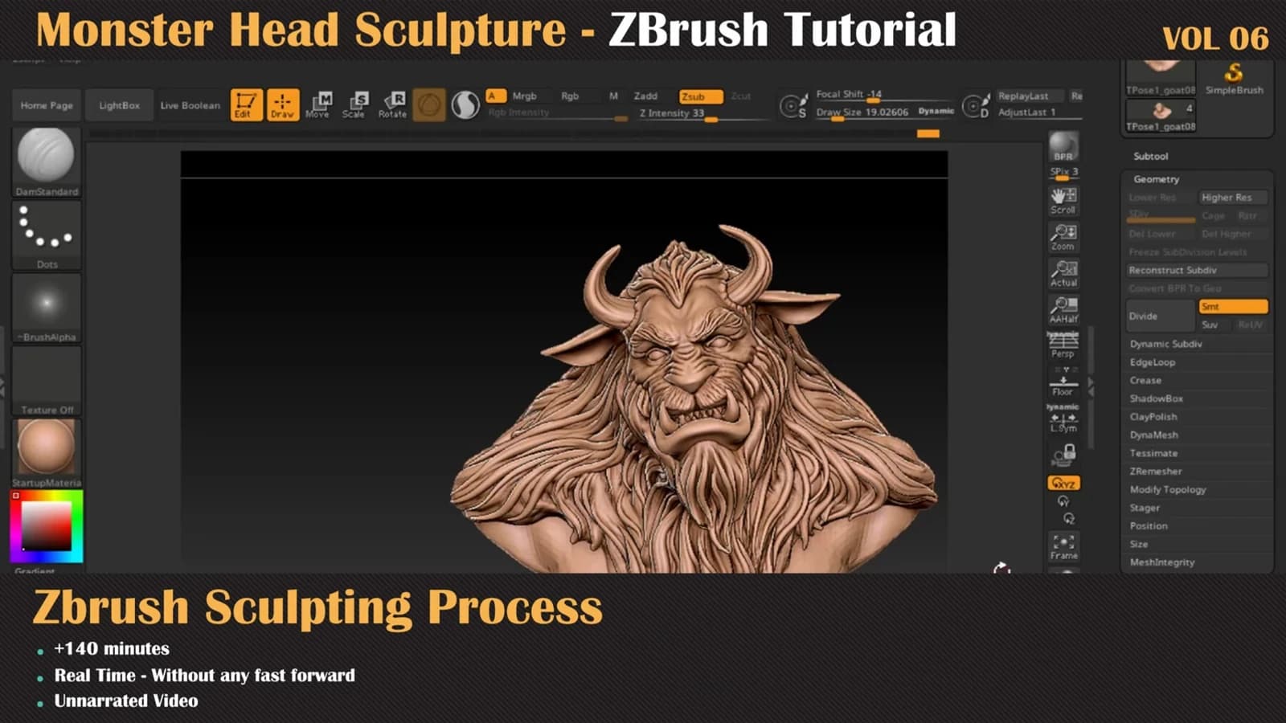Viewport: 1286px width, 723px height.
Task: Toggle Edit mode button
Action: point(246,105)
